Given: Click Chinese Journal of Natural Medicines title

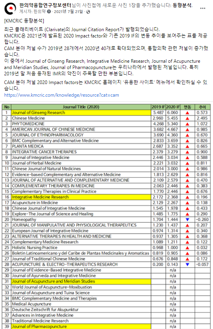Looking at the screenshot, I should tap(46, 169).
